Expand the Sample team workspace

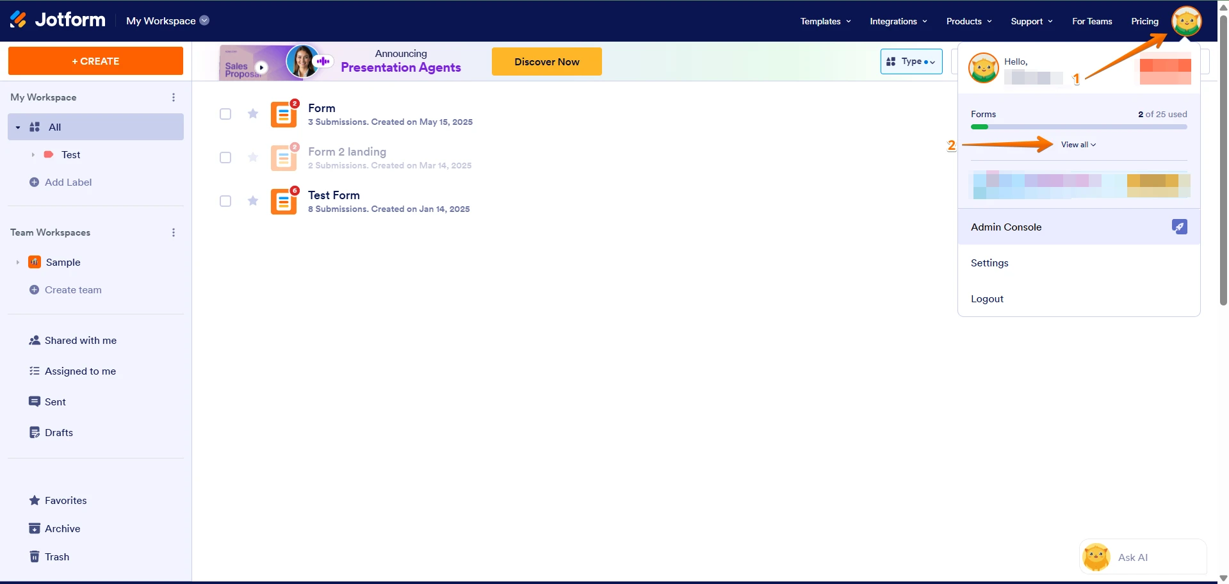pos(17,262)
